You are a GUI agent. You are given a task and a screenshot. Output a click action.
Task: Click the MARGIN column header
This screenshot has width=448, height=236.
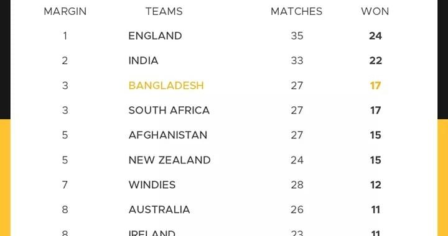65,11
